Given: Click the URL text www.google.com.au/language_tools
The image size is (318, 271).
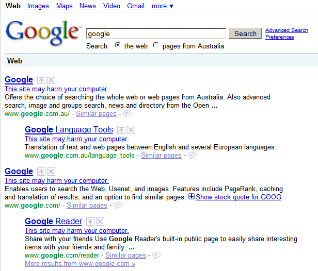Looking at the screenshot, I should coord(79,156).
